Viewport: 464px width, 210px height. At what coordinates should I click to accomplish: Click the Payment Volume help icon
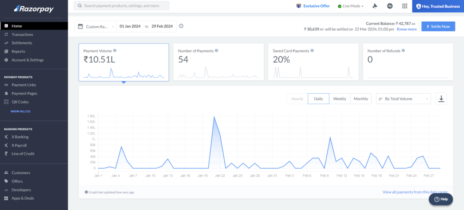click(115, 51)
